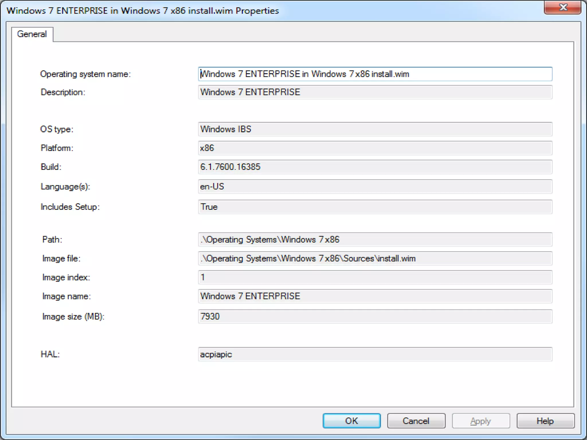
Task: Edit the Operating system name field
Action: click(375, 74)
